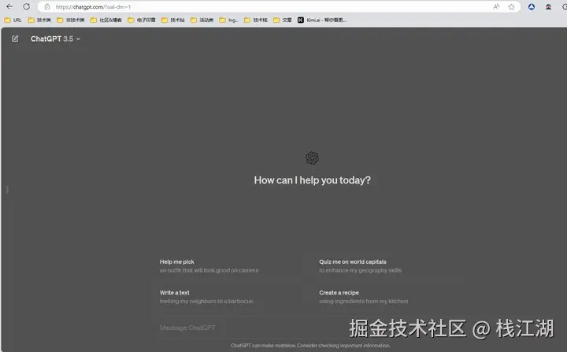
Task: Open the Kimi.ai bookmark
Action: (x=322, y=20)
